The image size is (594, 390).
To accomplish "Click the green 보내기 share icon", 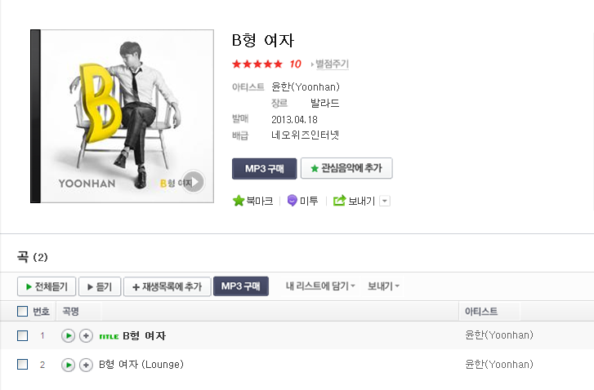I will pyautogui.click(x=339, y=201).
